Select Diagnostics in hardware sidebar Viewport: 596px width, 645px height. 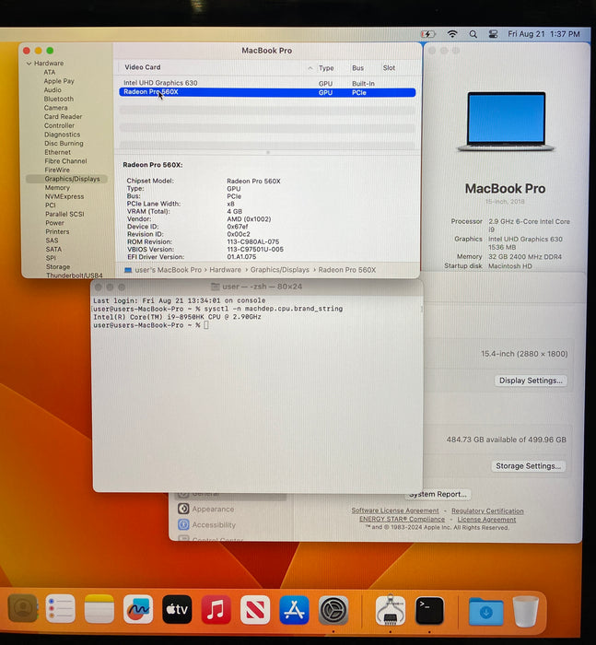point(62,135)
